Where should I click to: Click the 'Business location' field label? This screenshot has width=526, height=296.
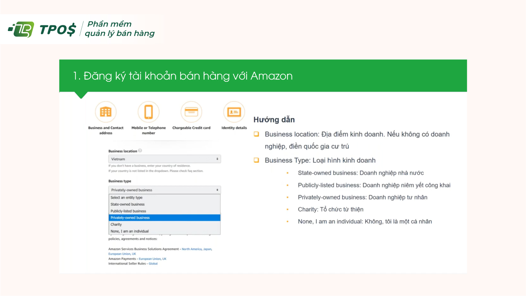123,151
